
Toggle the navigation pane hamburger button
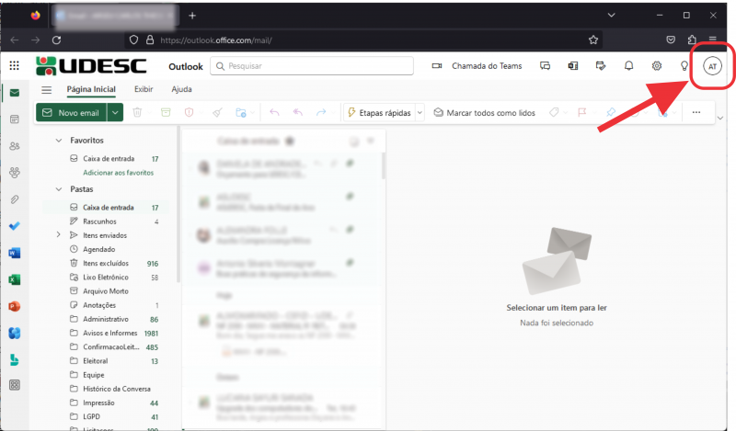(46, 90)
